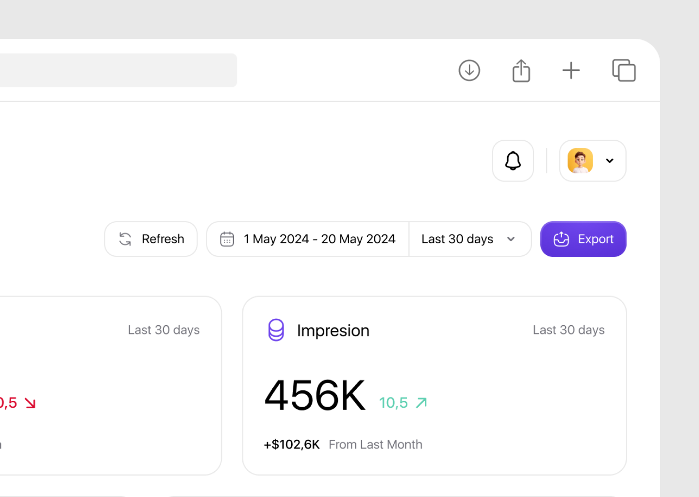Click the green upward trend arrow beside 10,5
The width and height of the screenshot is (699, 497).
point(421,402)
